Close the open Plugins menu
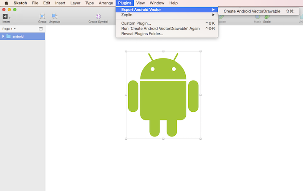The width and height of the screenshot is (303, 191). (x=125, y=3)
